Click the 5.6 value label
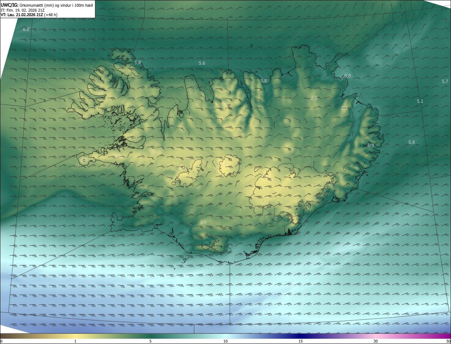 click(x=202, y=63)
